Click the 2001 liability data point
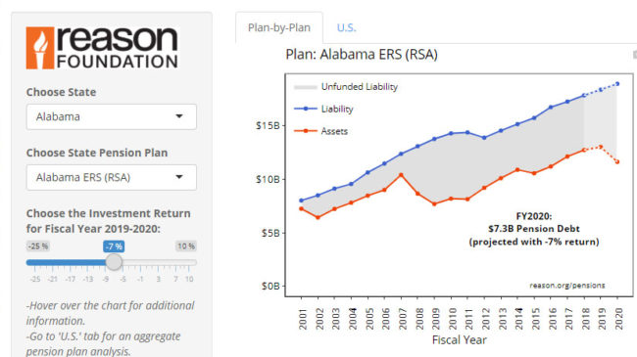Image resolution: width=637 pixels, height=357 pixels. pyautogui.click(x=301, y=201)
